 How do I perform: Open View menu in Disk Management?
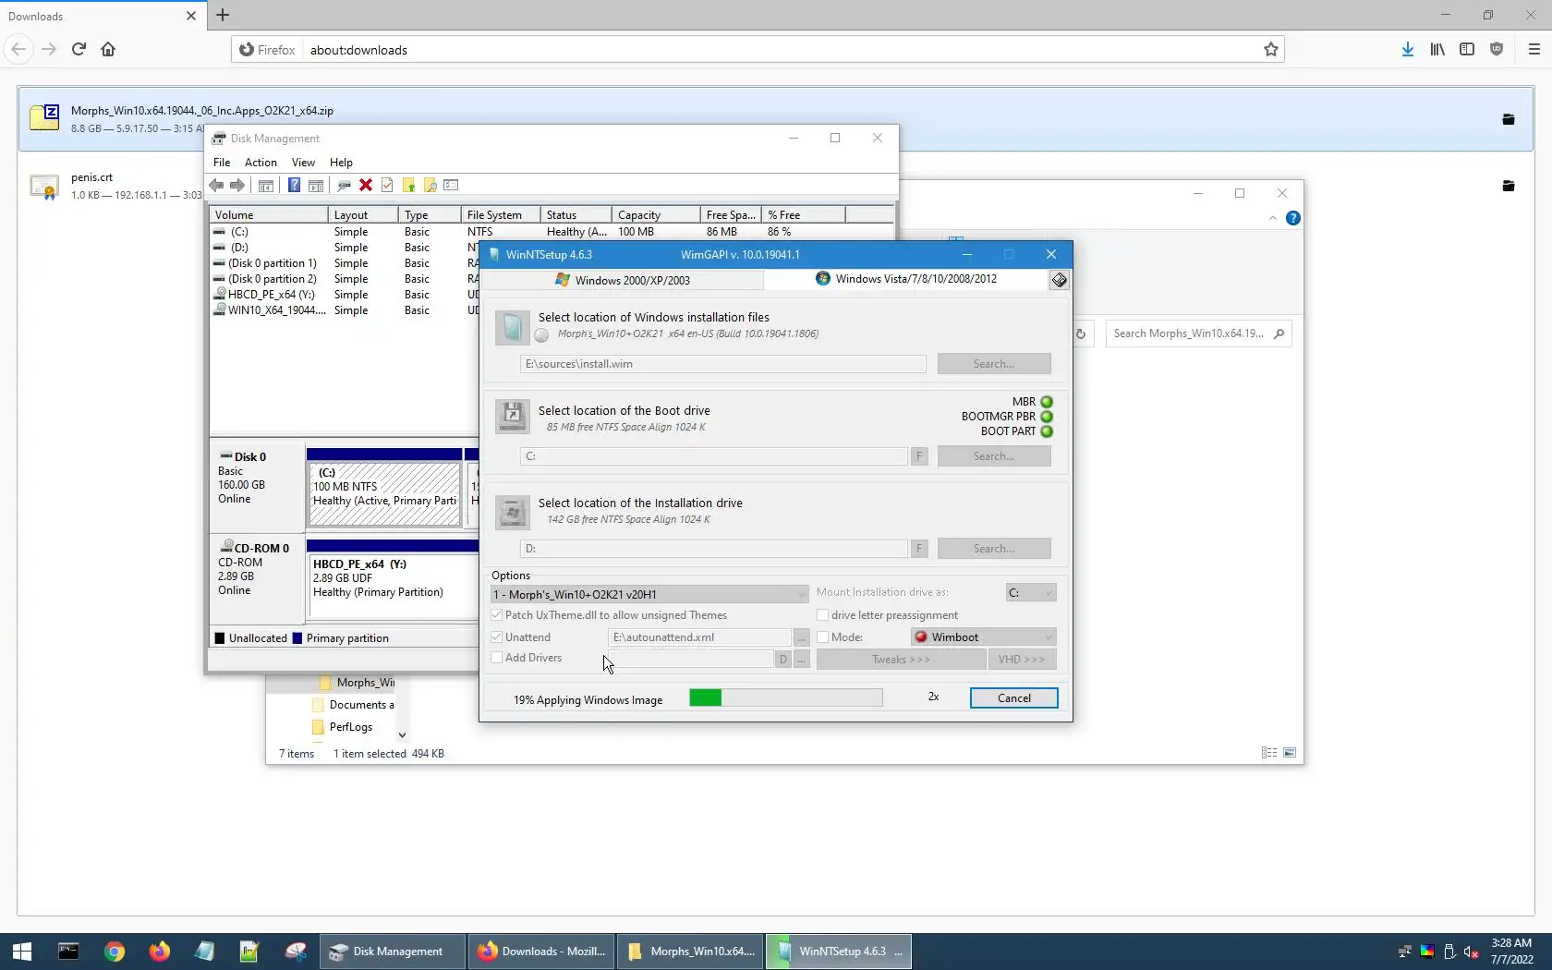(x=303, y=163)
